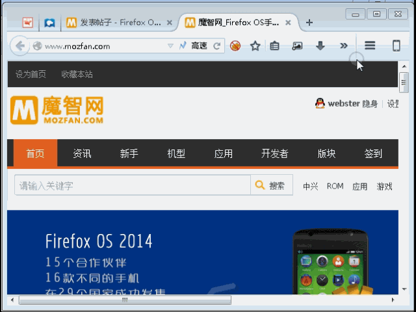Click the ROM hot keyword link
Image resolution: width=416 pixels, height=312 pixels.
click(x=335, y=186)
